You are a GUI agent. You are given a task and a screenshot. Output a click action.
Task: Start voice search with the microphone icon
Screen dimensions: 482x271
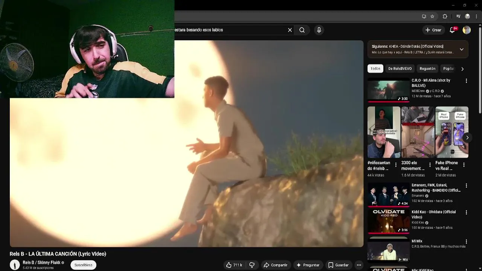coord(319,30)
